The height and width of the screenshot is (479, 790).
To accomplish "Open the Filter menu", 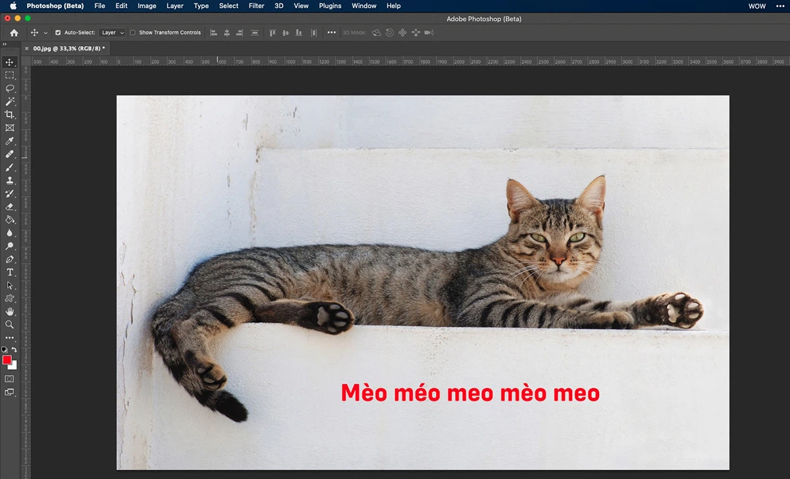I will pyautogui.click(x=256, y=6).
